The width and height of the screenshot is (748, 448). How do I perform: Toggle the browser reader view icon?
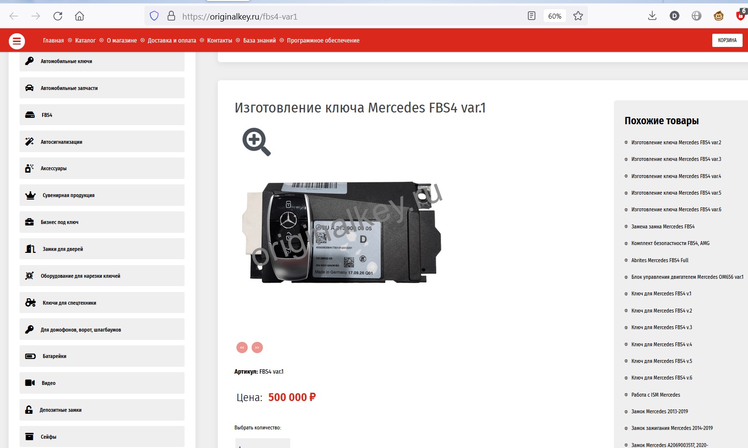(x=532, y=16)
